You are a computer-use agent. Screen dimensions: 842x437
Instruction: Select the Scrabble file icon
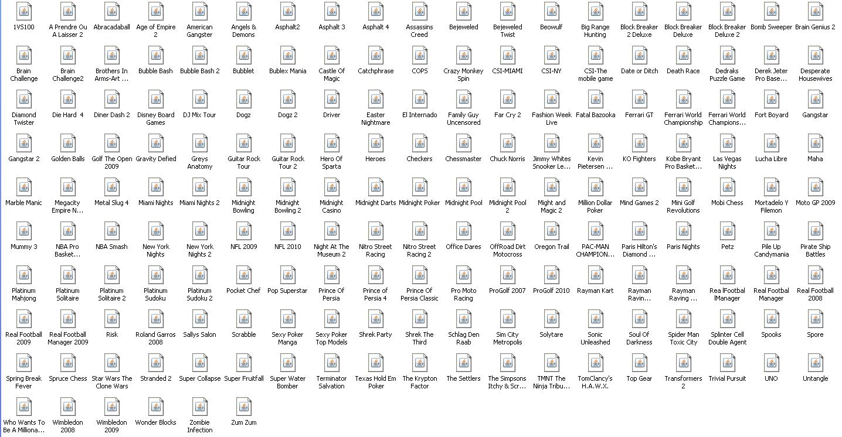point(244,319)
